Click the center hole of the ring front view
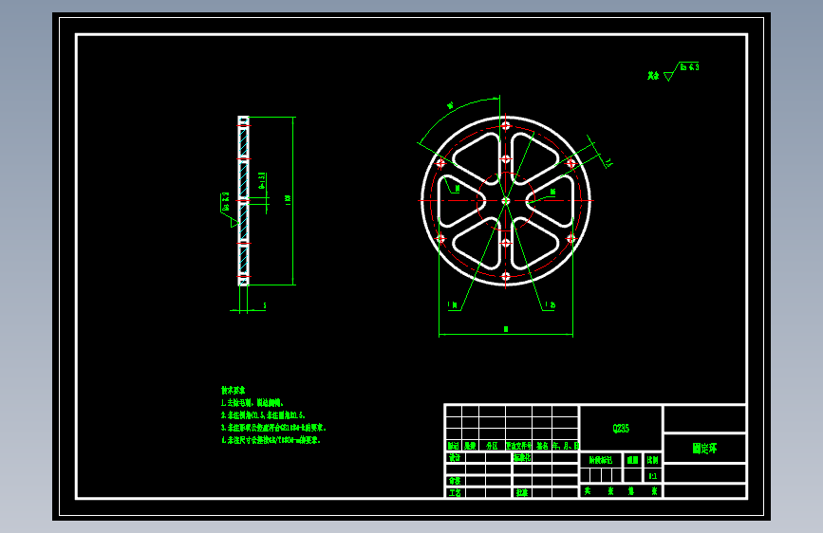Screen dimensions: 823x533 505,201
